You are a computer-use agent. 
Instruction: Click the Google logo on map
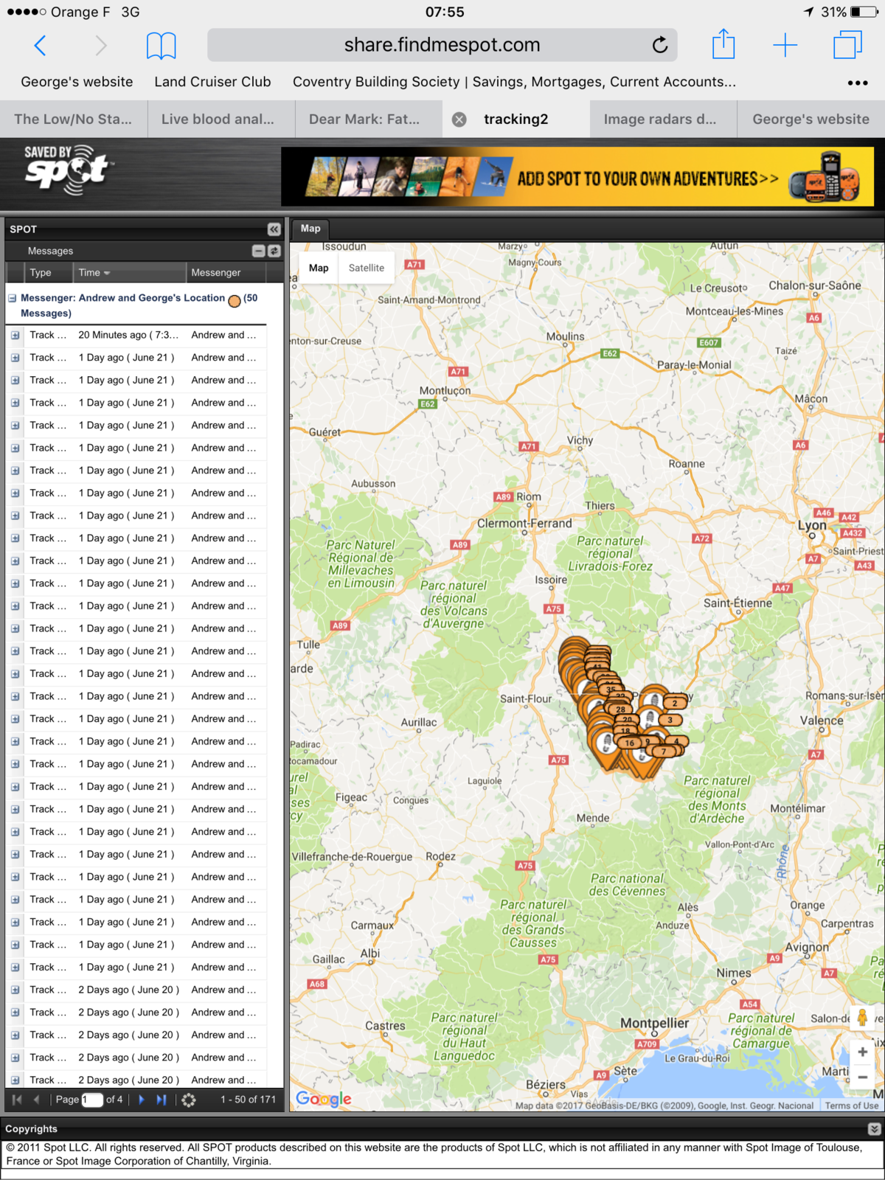324,1099
